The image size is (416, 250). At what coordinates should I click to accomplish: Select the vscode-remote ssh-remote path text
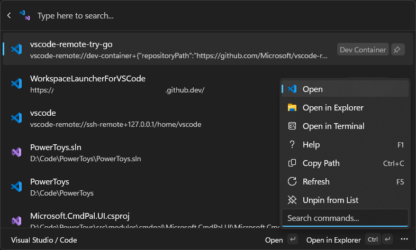point(116,124)
